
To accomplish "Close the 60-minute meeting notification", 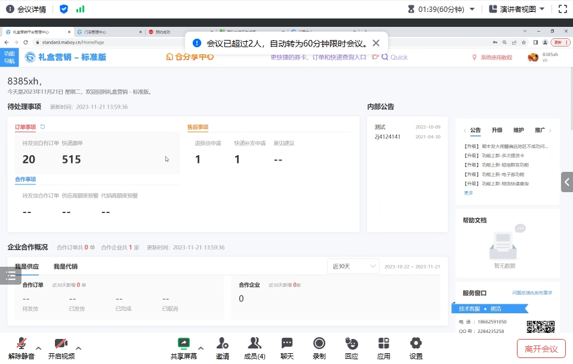I will point(375,43).
